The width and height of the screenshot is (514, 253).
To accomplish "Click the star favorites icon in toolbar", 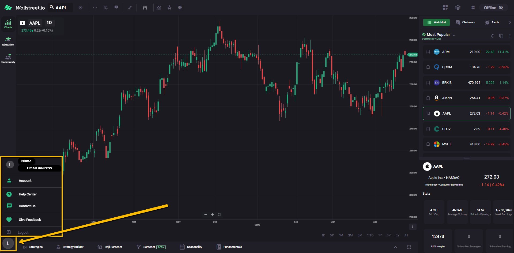I will [x=169, y=8].
